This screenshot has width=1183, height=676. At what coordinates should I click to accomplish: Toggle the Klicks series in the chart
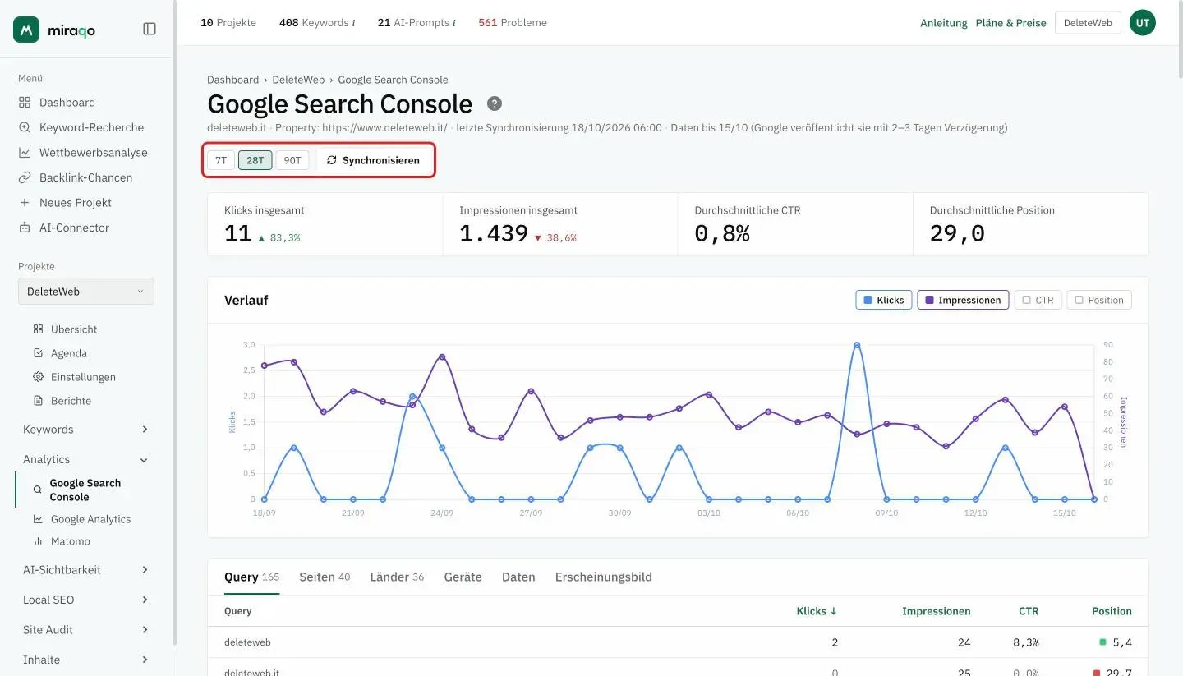pos(884,300)
